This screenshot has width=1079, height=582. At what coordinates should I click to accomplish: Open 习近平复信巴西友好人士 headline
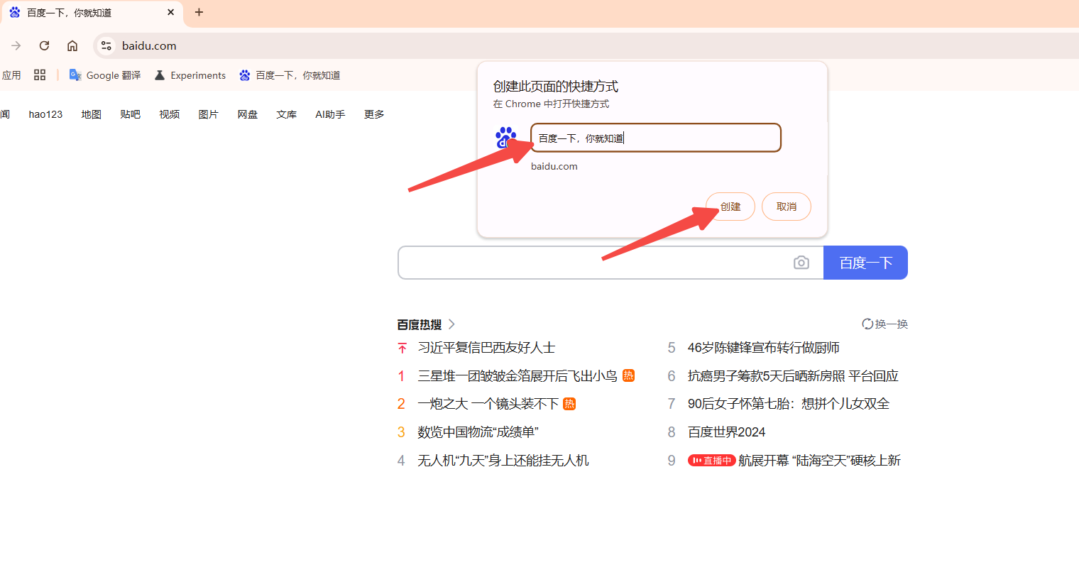(486, 348)
